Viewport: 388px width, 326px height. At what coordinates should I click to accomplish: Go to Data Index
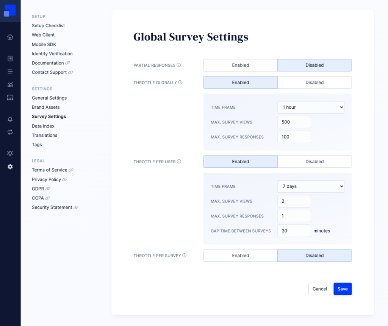coord(43,126)
